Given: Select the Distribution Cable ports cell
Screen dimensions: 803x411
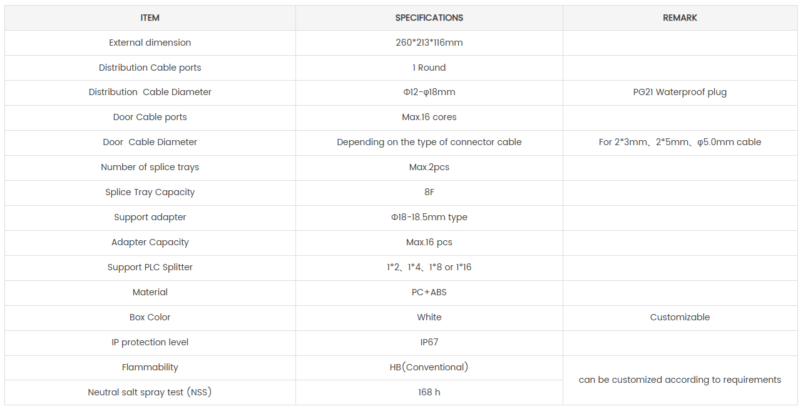Looking at the screenshot, I should (x=150, y=68).
